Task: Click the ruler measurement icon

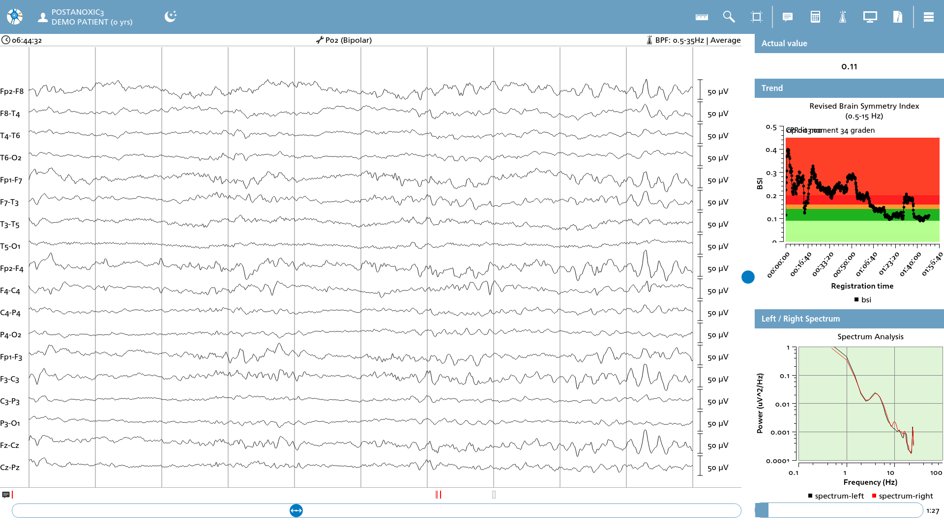Action: tap(702, 17)
